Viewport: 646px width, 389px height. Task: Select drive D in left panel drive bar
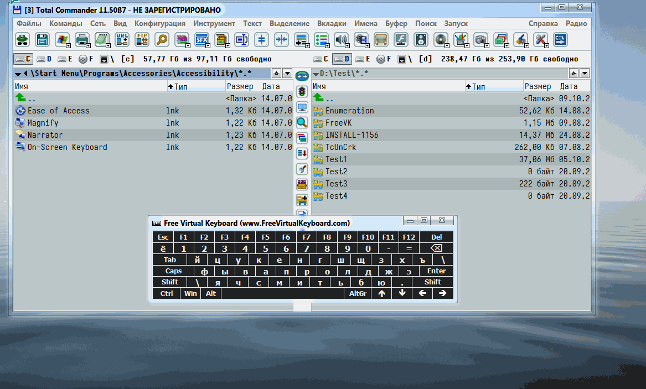pos(44,59)
